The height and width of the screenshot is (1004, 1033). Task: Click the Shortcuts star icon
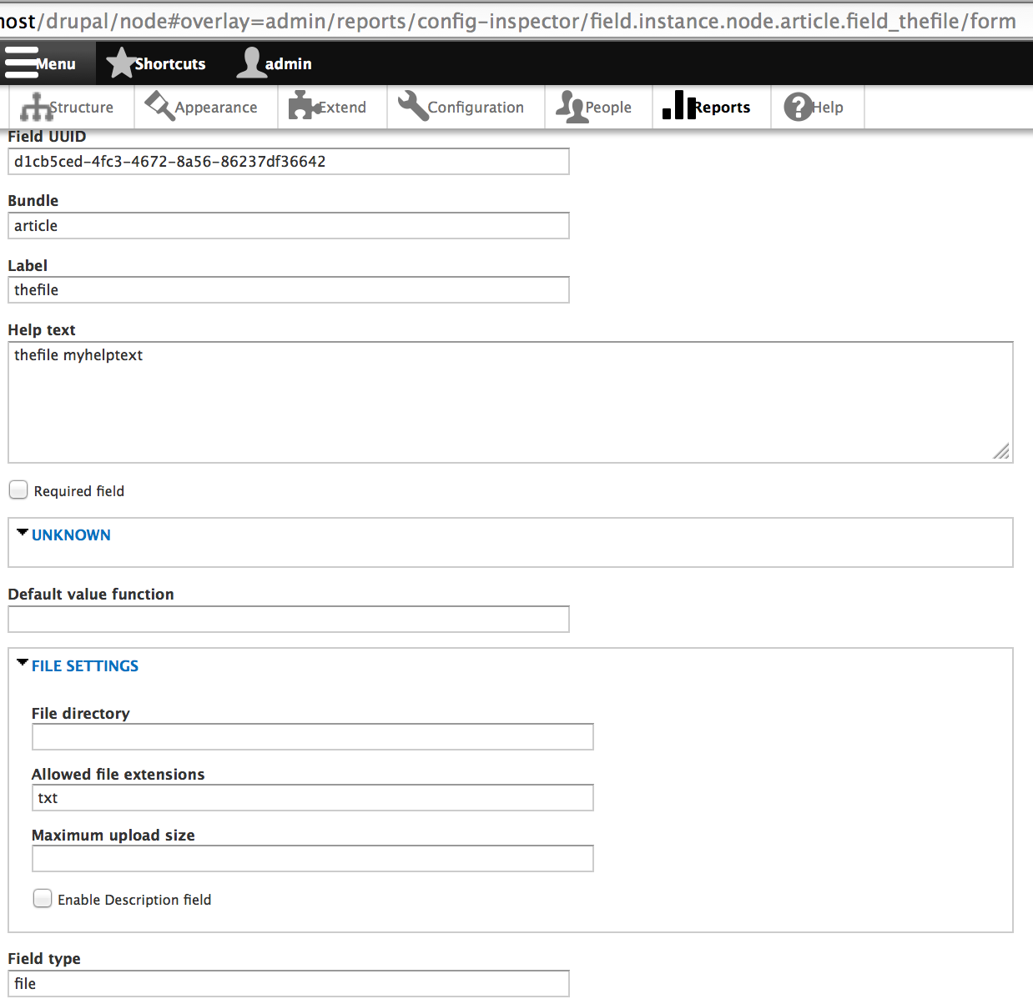121,63
